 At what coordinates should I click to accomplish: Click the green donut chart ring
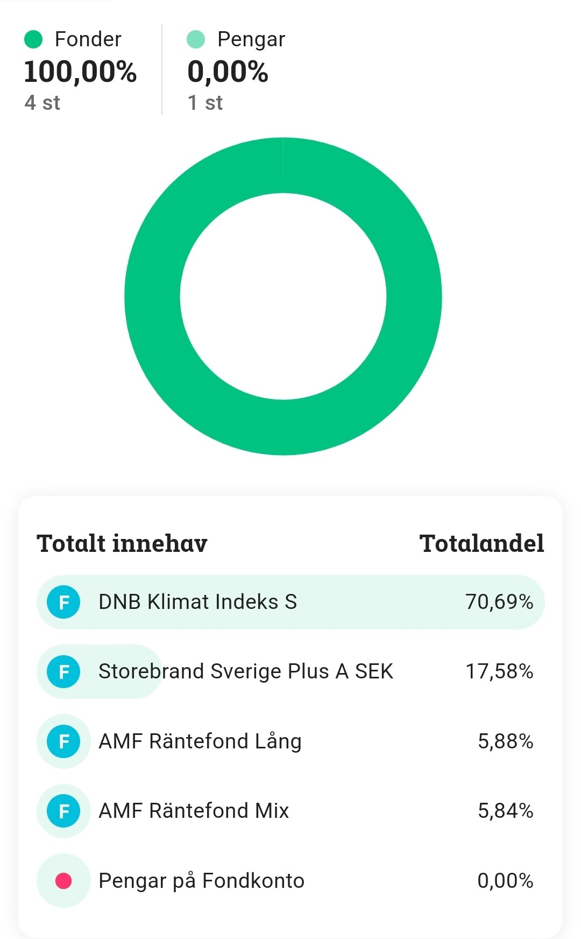(151, 296)
